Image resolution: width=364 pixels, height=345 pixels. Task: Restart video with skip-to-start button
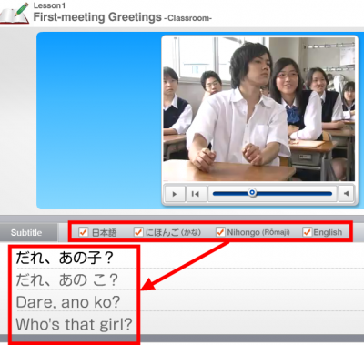[196, 193]
